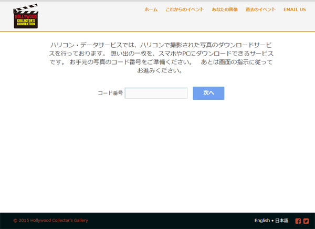Click the ハリコン・データサービス description paragraph
The image size is (315, 229).
coord(161,58)
